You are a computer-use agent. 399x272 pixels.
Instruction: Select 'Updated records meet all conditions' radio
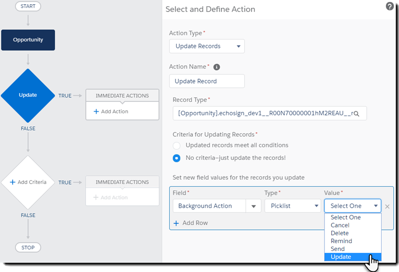(x=177, y=145)
